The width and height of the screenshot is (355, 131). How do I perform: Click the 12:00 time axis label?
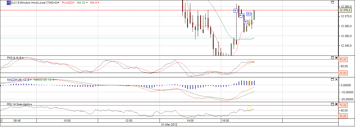[x=129, y=121]
